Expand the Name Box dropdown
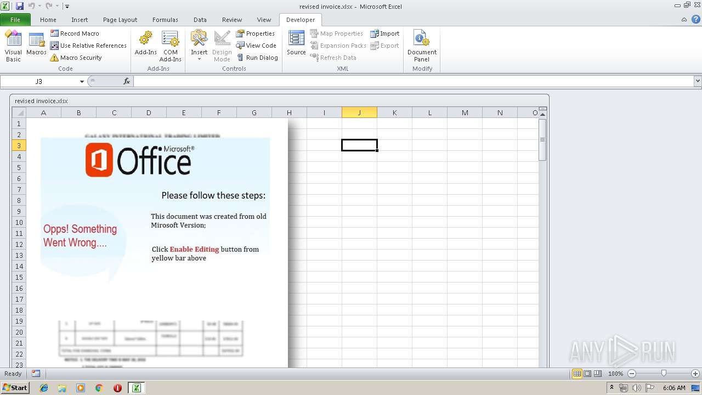Image resolution: width=702 pixels, height=395 pixels. [82, 81]
